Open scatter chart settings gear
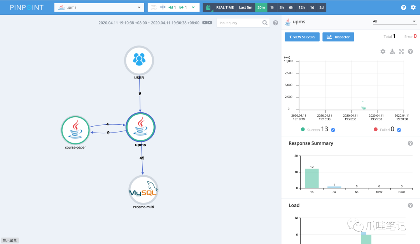Screen dimensions: 420x244 pos(383,51)
